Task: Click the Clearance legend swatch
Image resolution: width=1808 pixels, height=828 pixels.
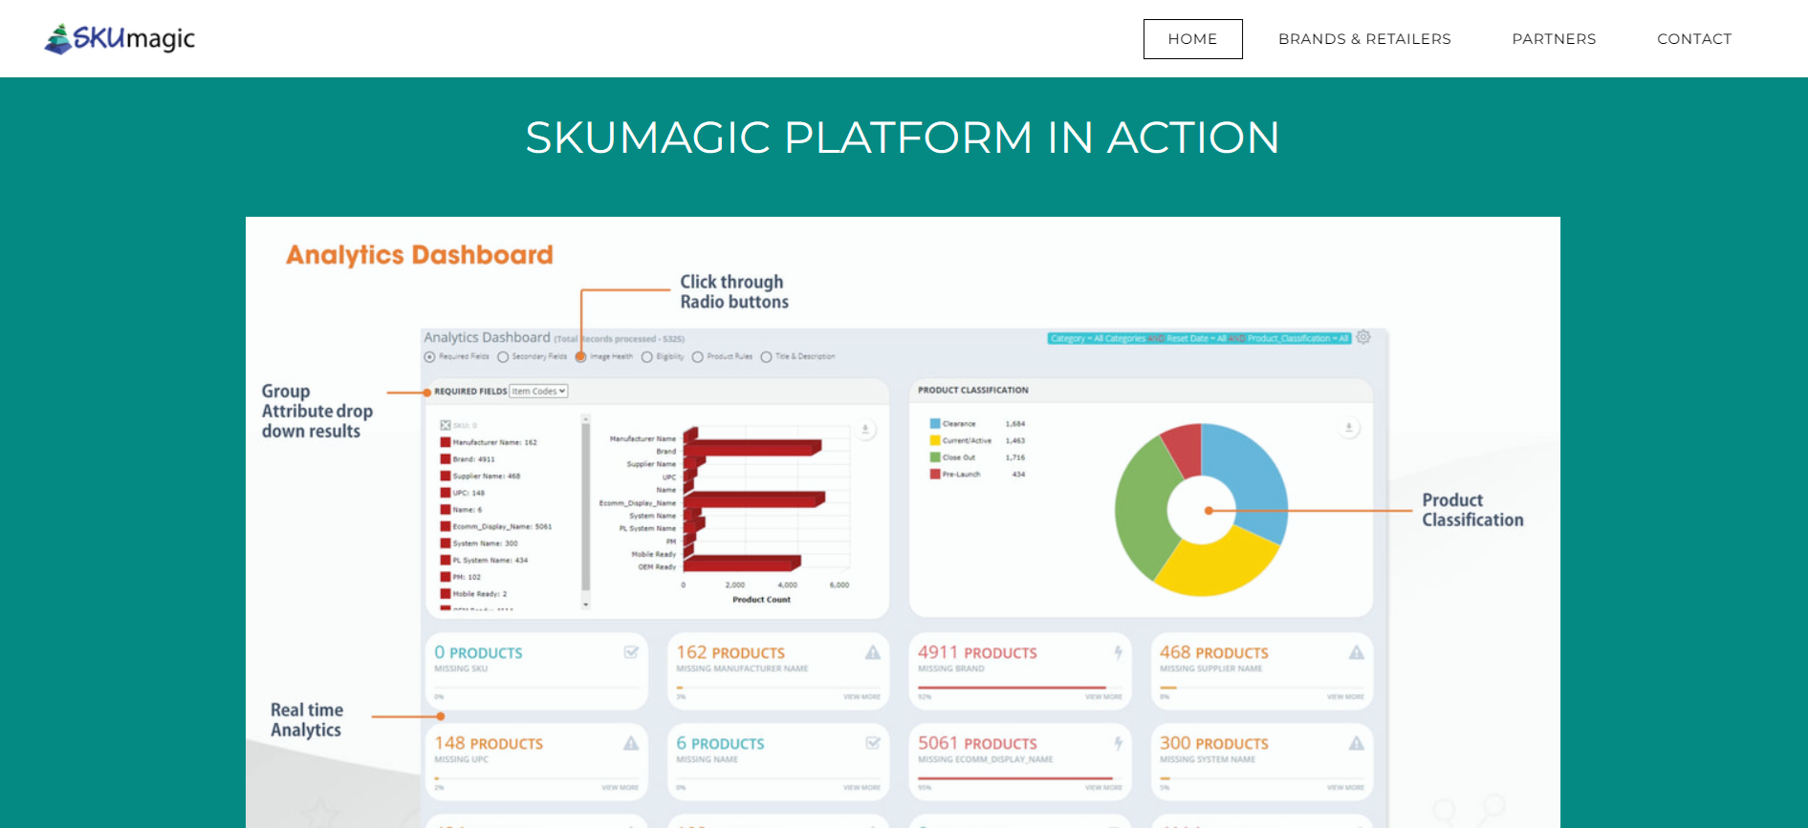Action: (935, 423)
